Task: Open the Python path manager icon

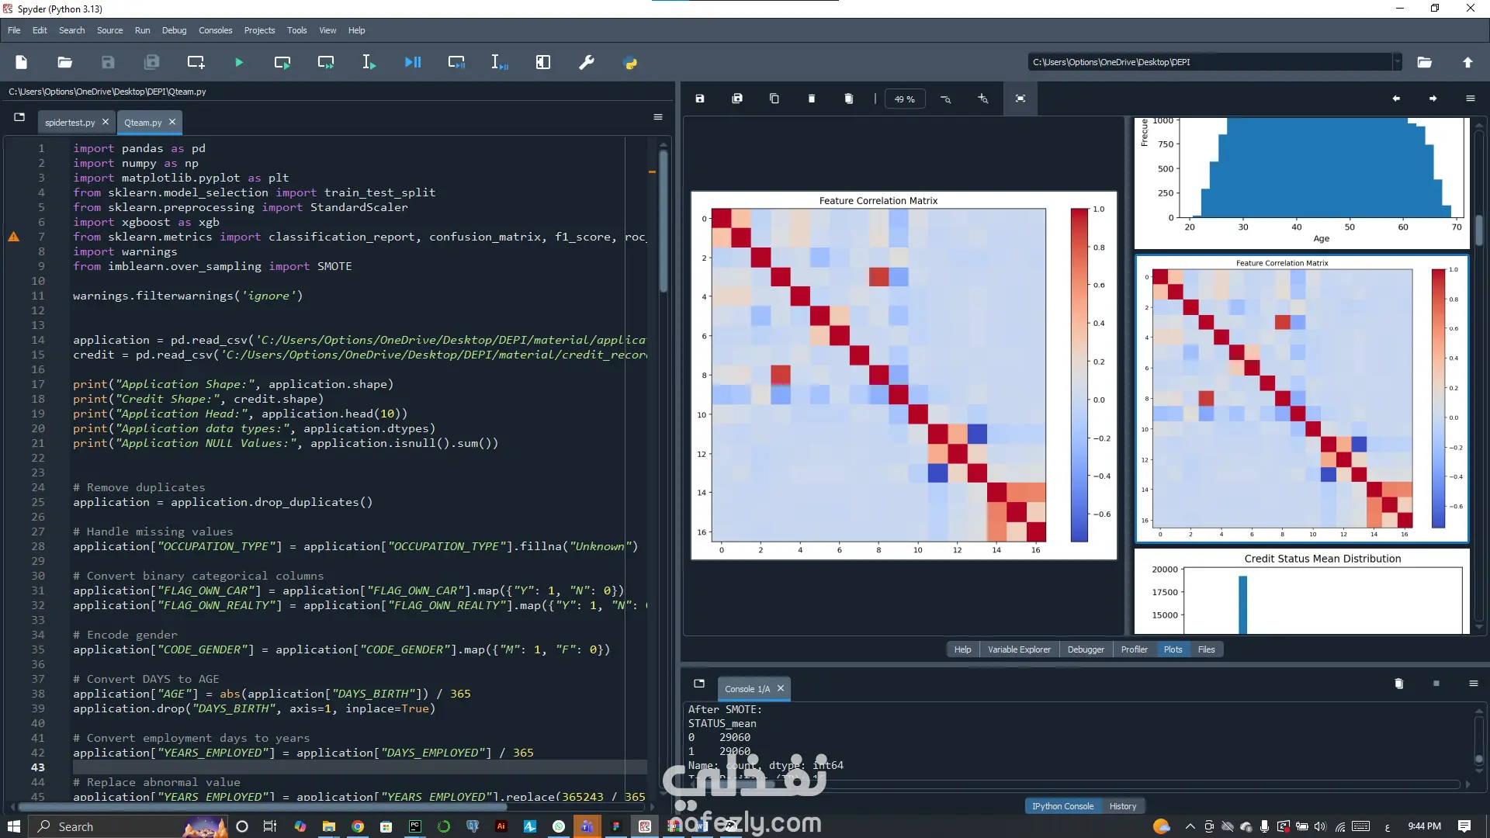Action: click(630, 62)
